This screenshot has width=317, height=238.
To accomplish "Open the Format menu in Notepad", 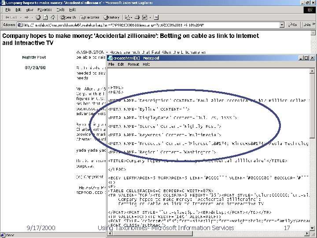I will click(133, 64).
